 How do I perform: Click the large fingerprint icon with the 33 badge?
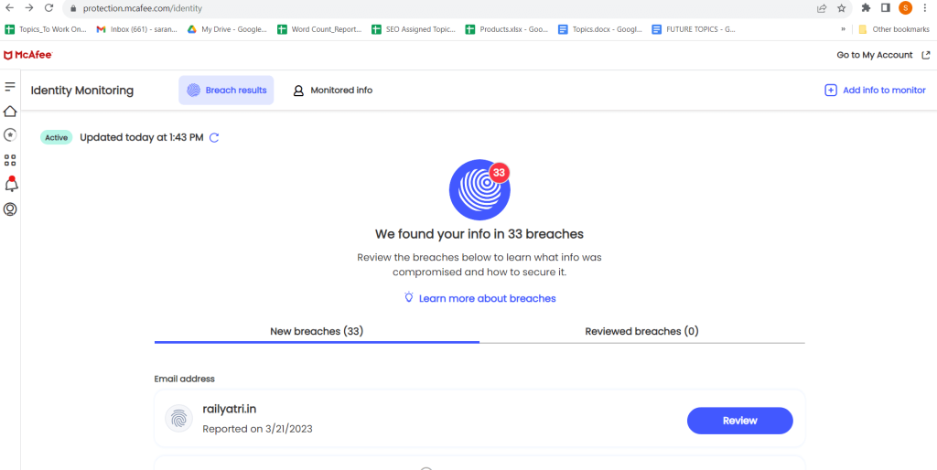point(479,190)
